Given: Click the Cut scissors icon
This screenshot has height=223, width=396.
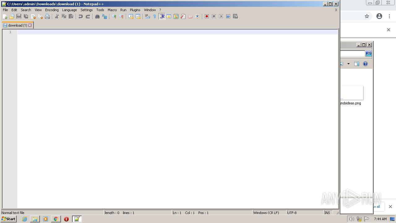Looking at the screenshot, I should 57,16.
